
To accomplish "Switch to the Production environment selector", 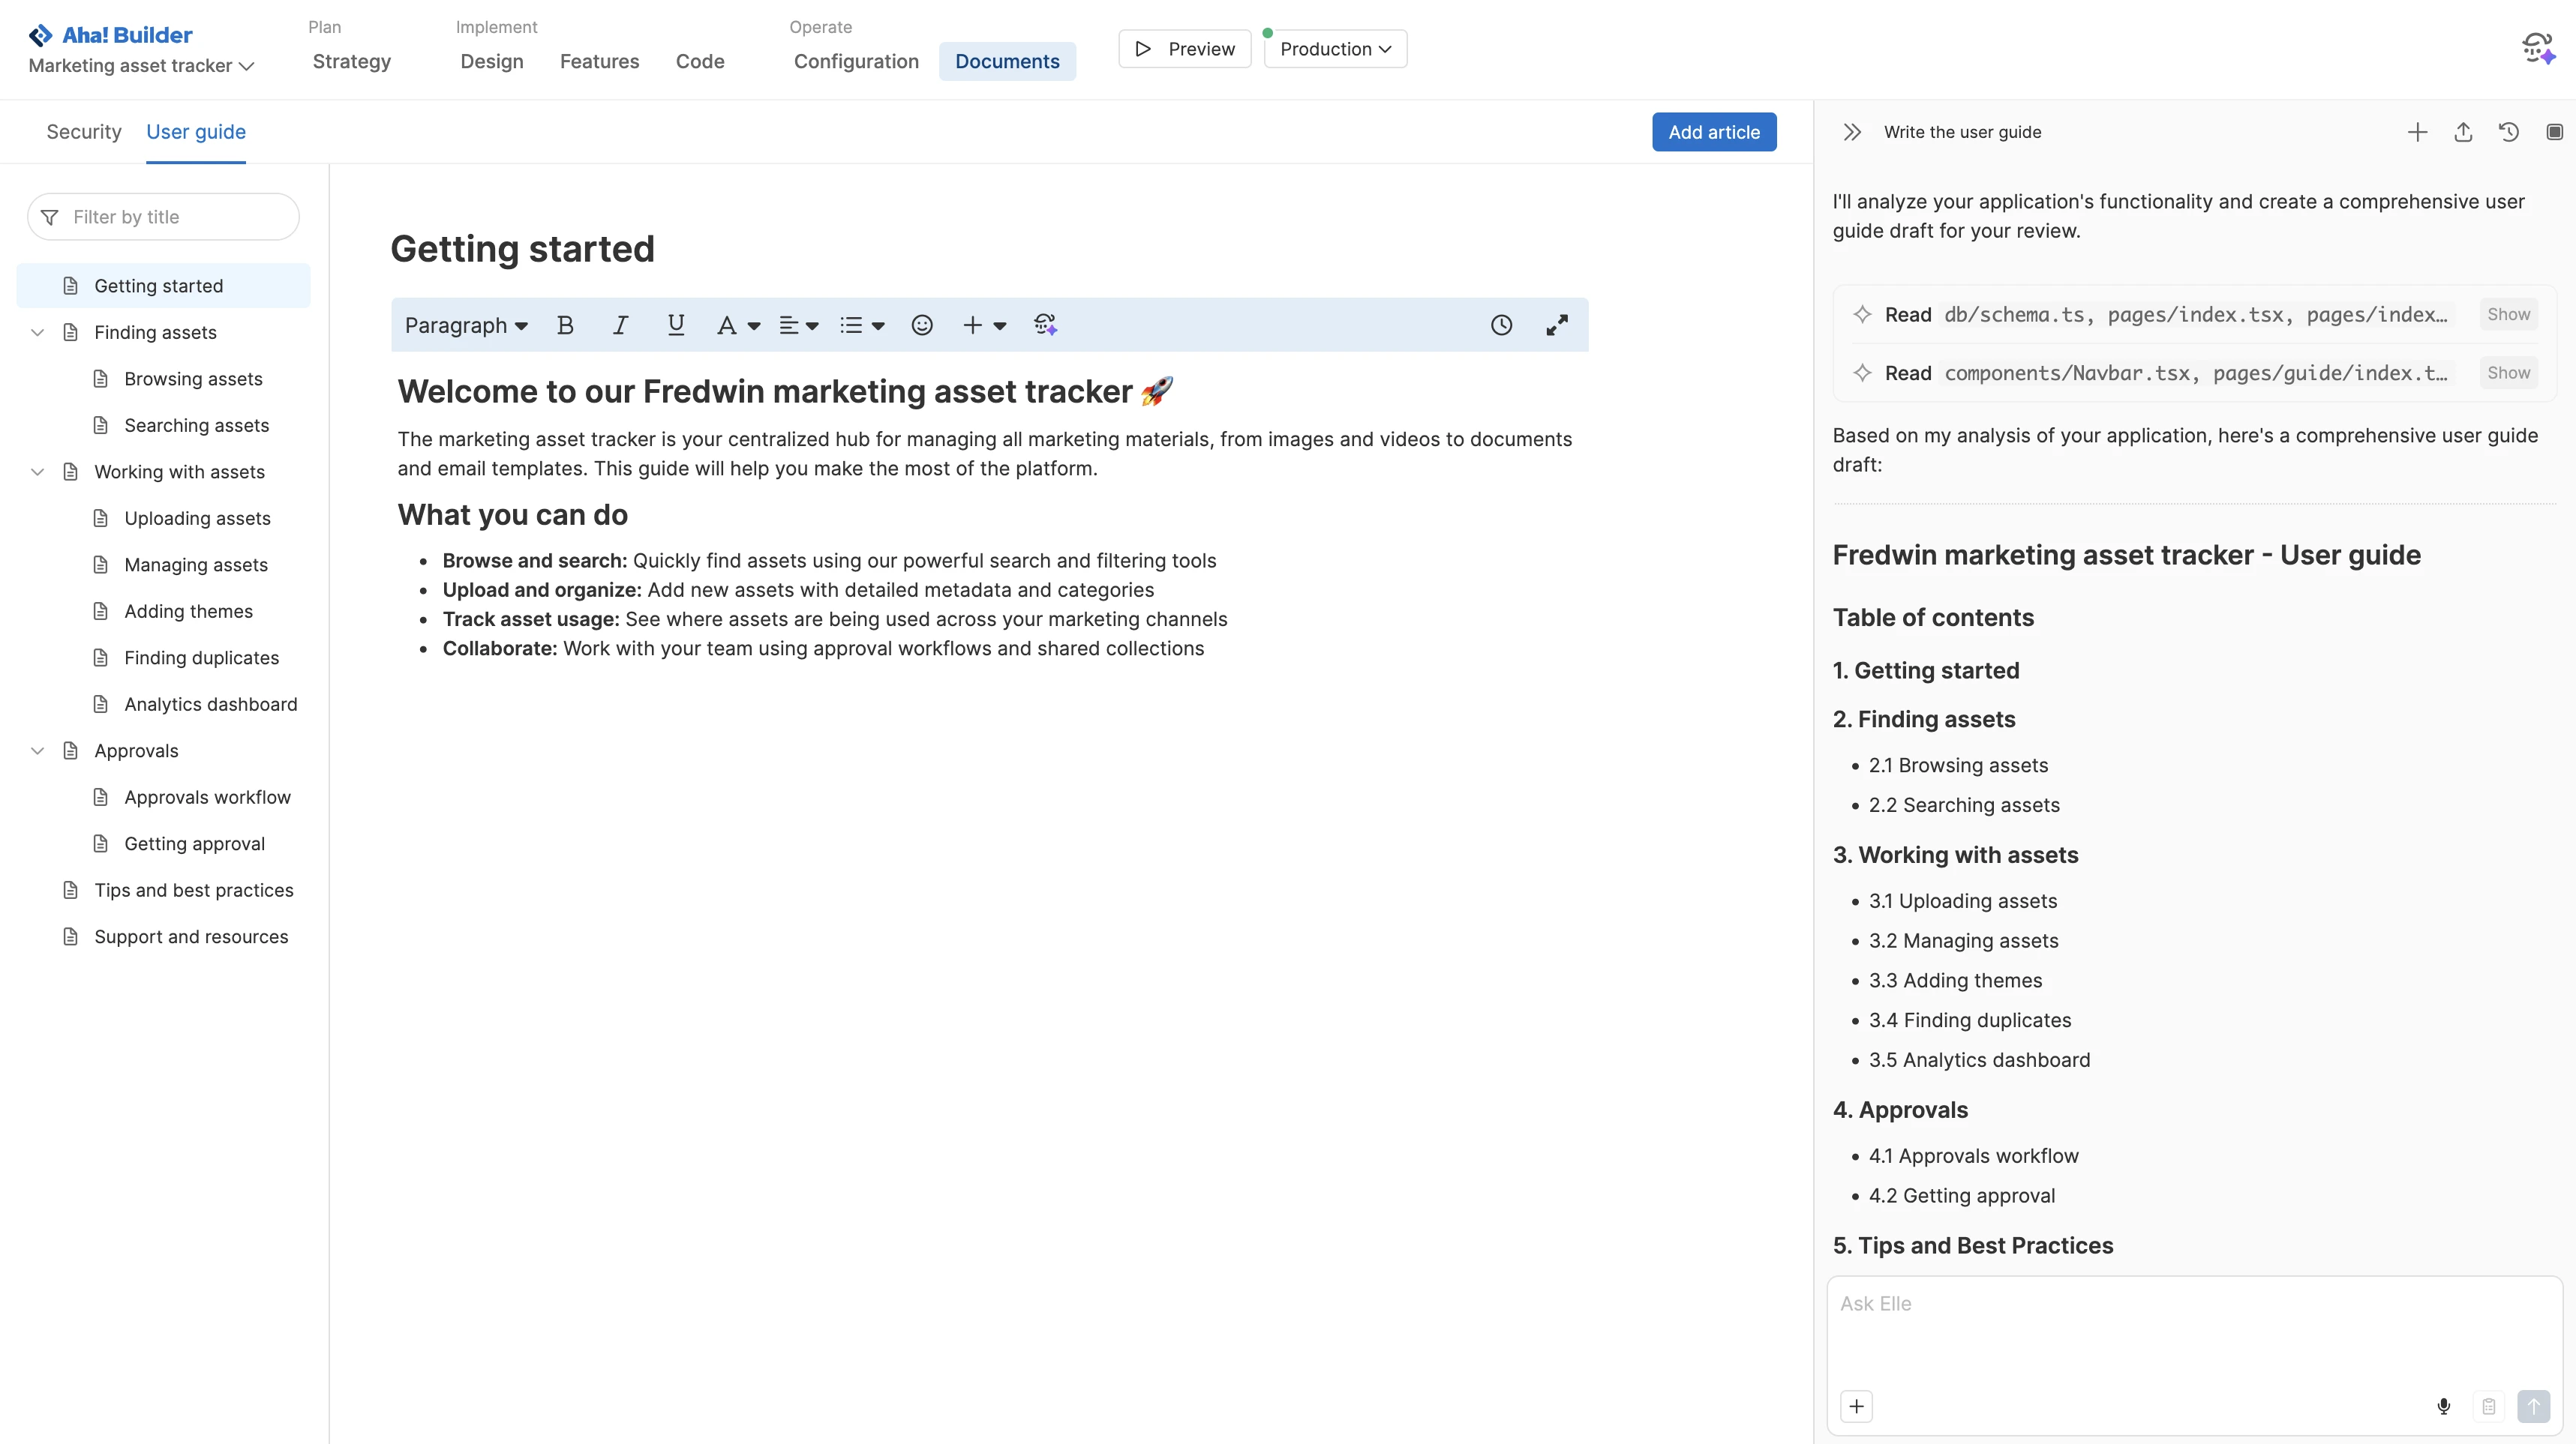I will [x=1335, y=48].
